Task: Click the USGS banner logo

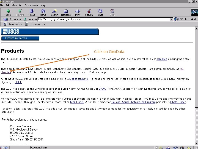Action: (x=11, y=31)
